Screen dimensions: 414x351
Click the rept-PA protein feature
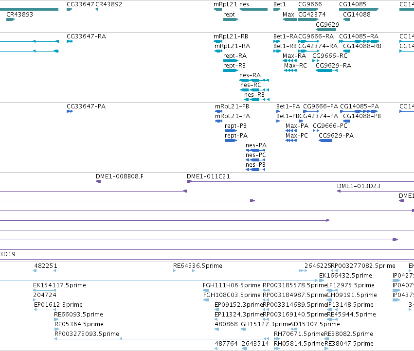click(x=231, y=140)
